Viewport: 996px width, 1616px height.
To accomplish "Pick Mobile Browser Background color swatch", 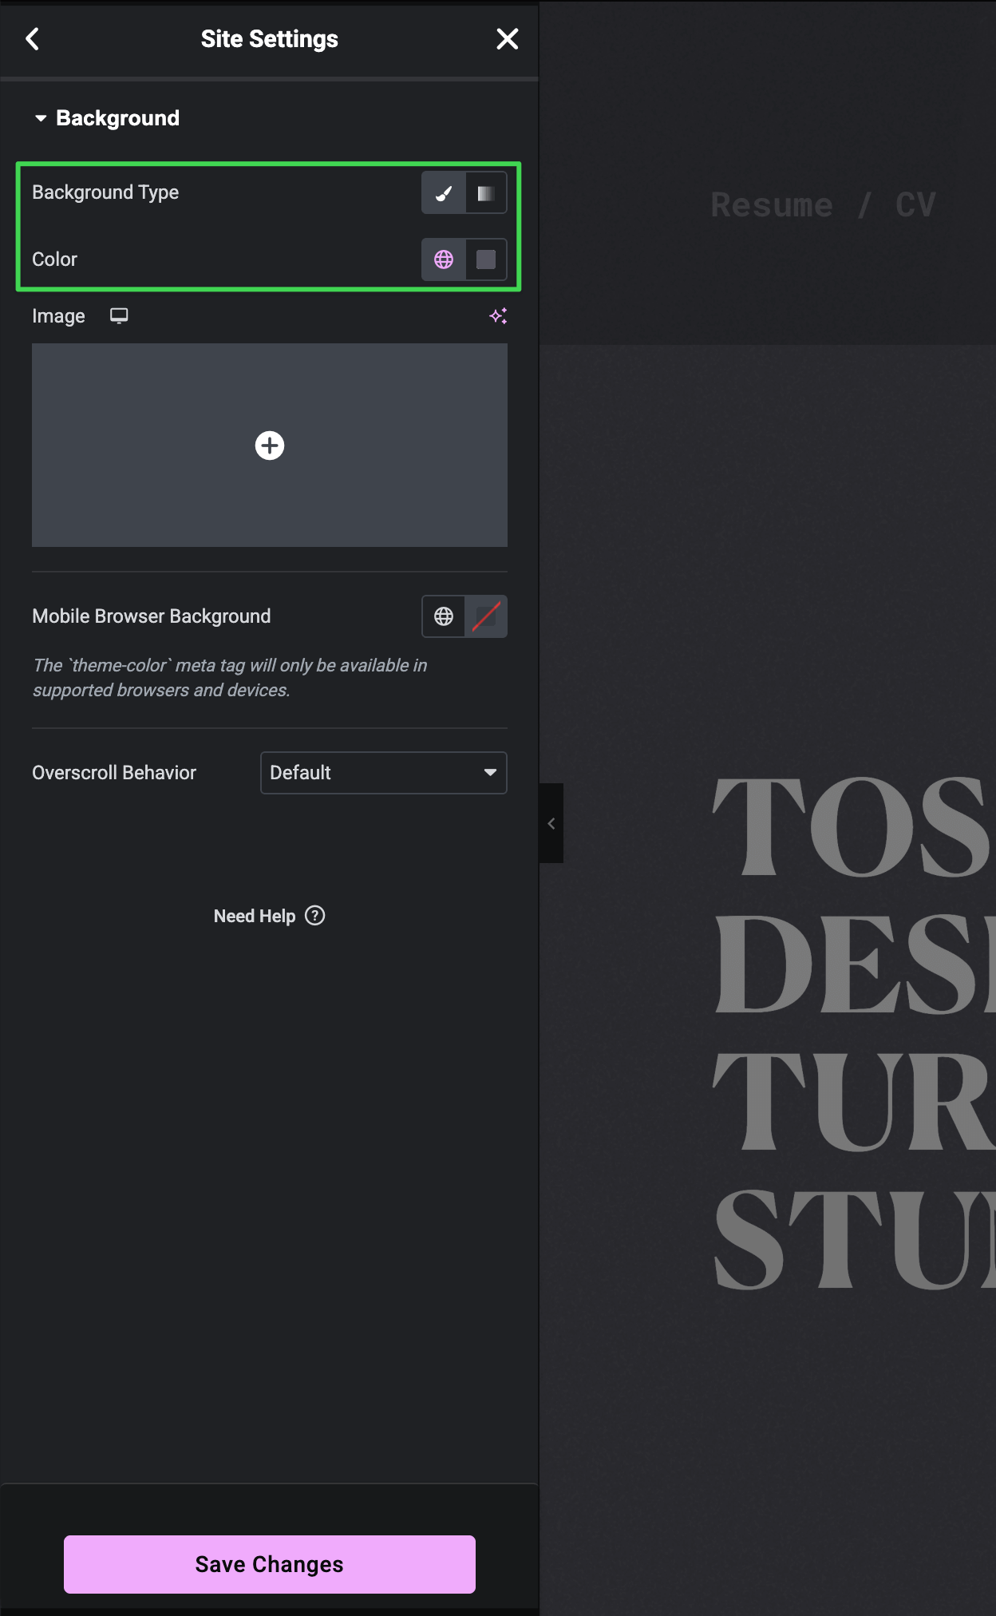I will (x=485, y=616).
